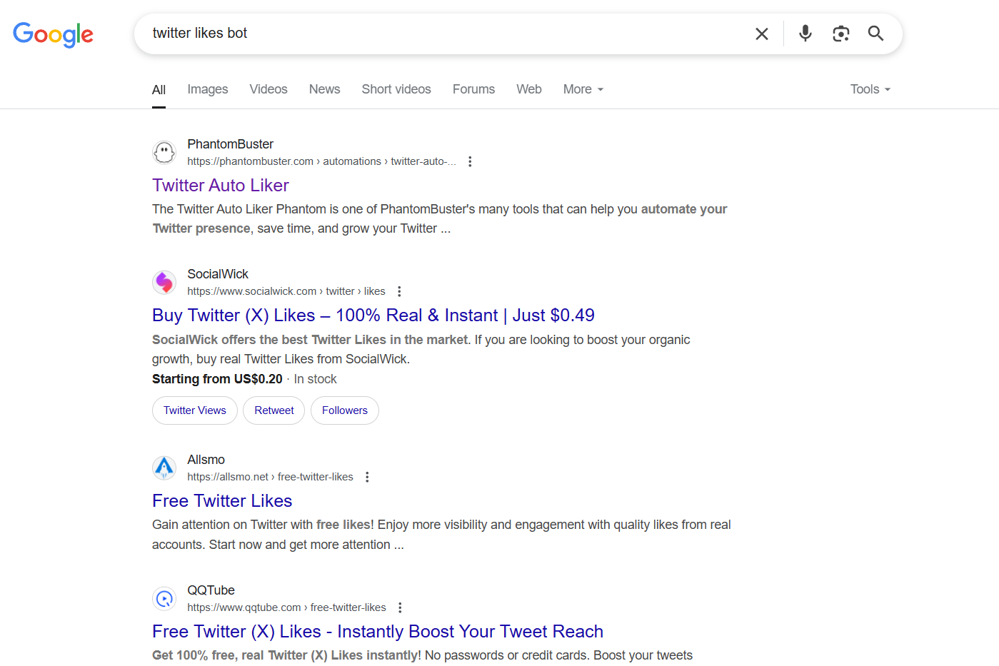The width and height of the screenshot is (999, 666).
Task: Click the Twitter Views chip
Action: 195,410
